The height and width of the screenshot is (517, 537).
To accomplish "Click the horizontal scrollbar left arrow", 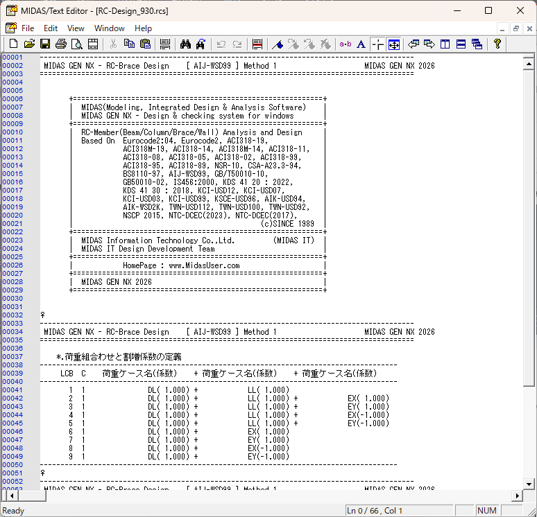I will click(x=12, y=496).
